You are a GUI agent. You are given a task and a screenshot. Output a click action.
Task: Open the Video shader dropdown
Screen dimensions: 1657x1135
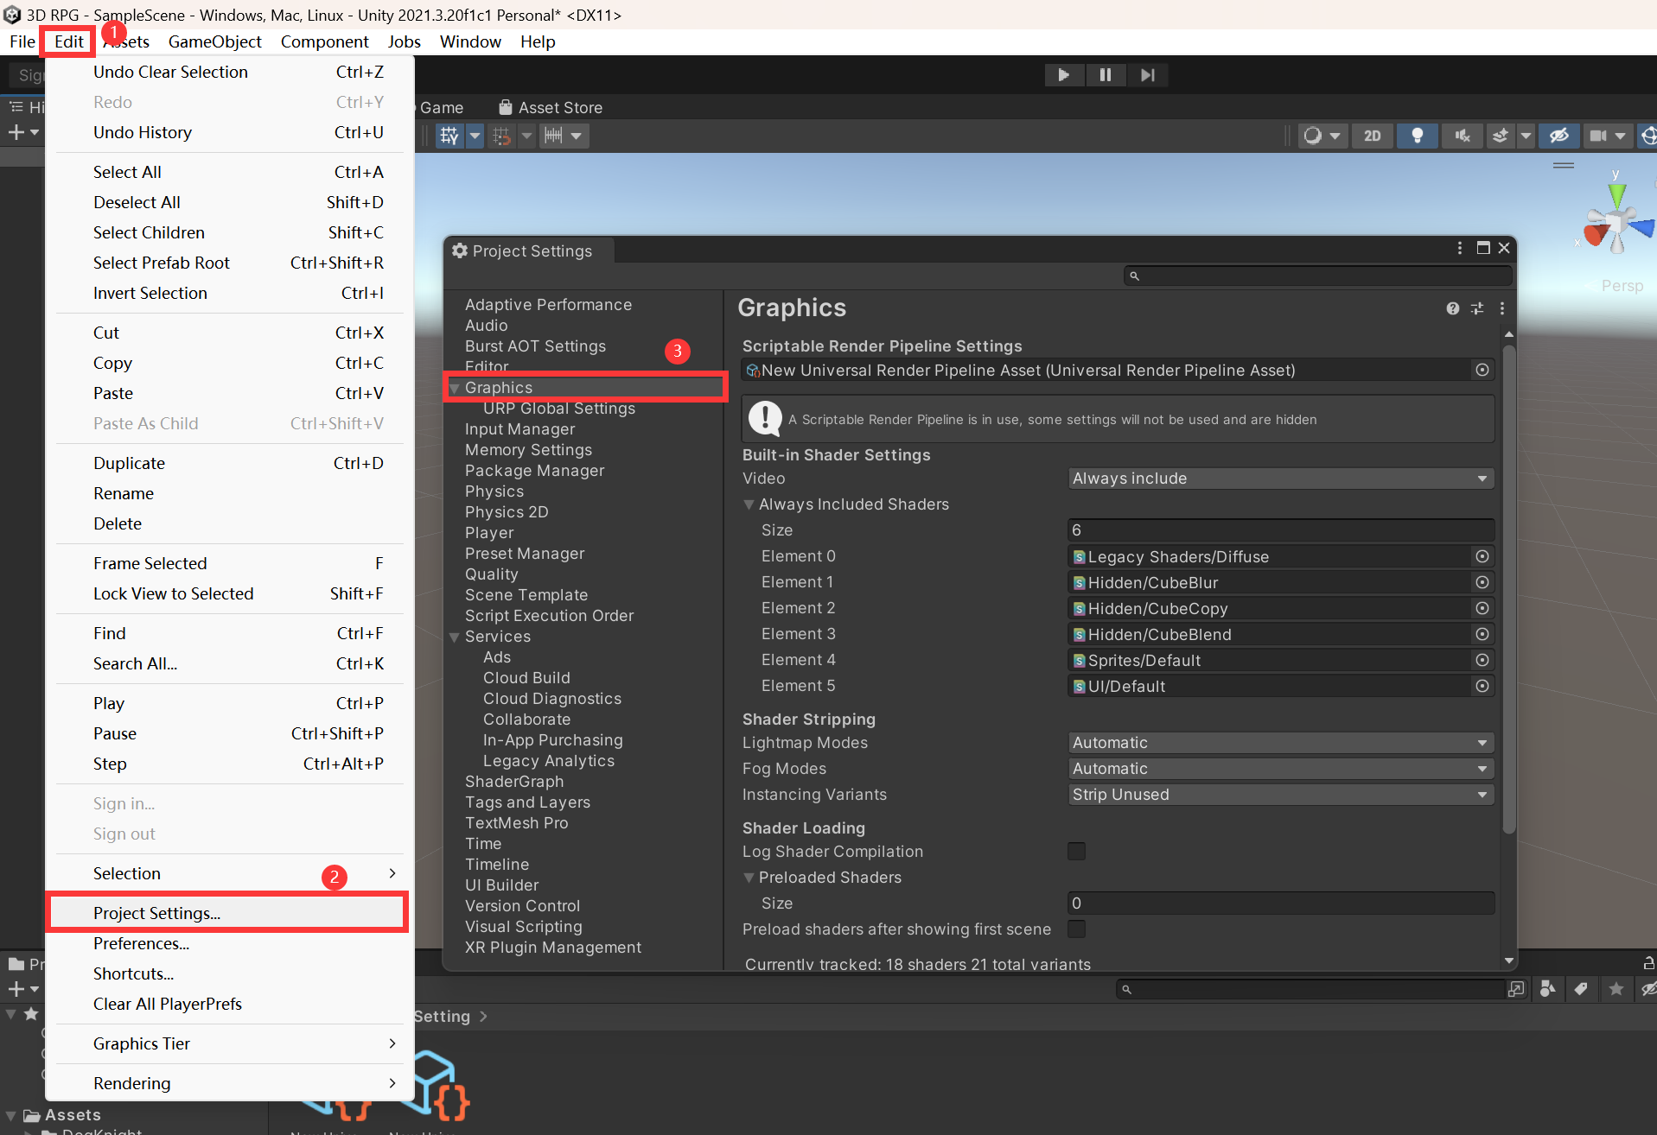(1281, 479)
